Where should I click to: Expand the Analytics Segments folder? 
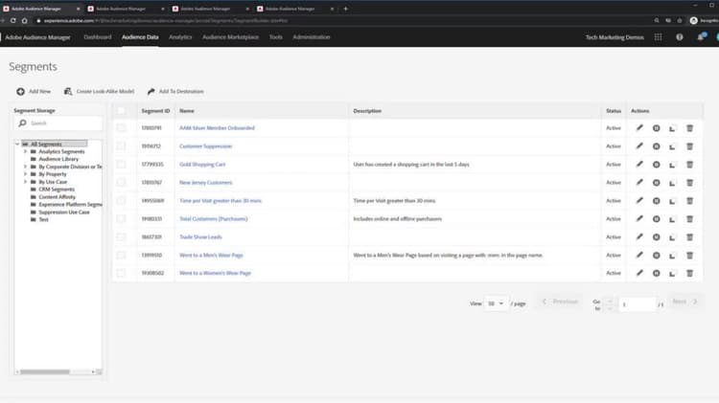click(25, 151)
